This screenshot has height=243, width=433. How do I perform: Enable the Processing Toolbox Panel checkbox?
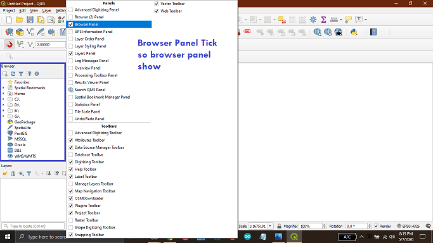[71, 75]
